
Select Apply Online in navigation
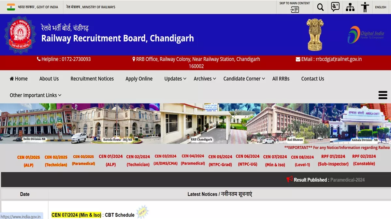click(x=139, y=79)
